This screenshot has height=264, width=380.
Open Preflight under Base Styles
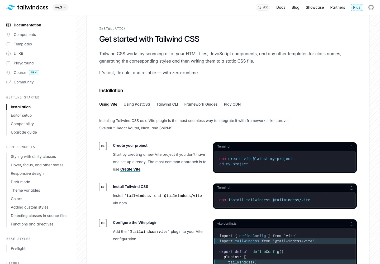[18, 248]
